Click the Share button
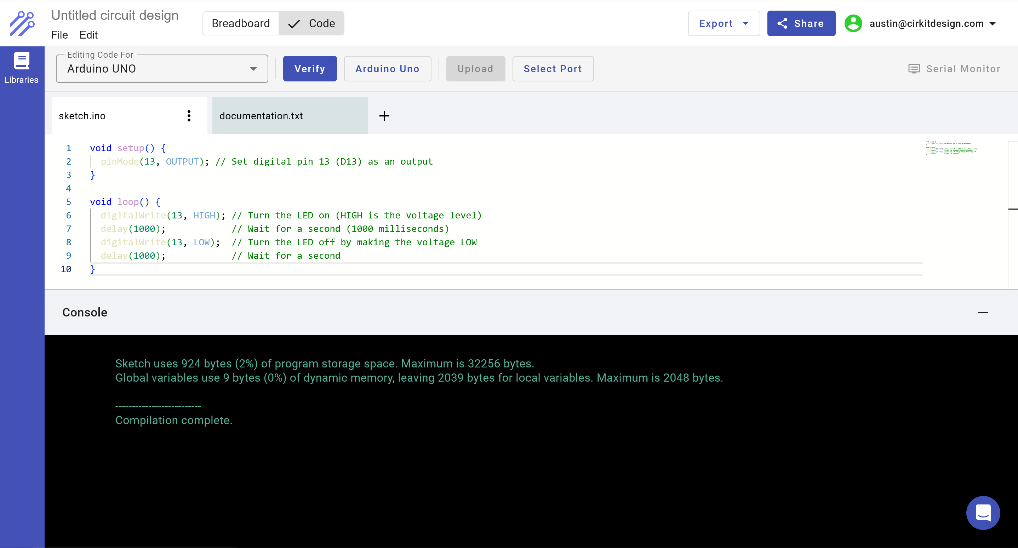1018x548 pixels. tap(801, 24)
